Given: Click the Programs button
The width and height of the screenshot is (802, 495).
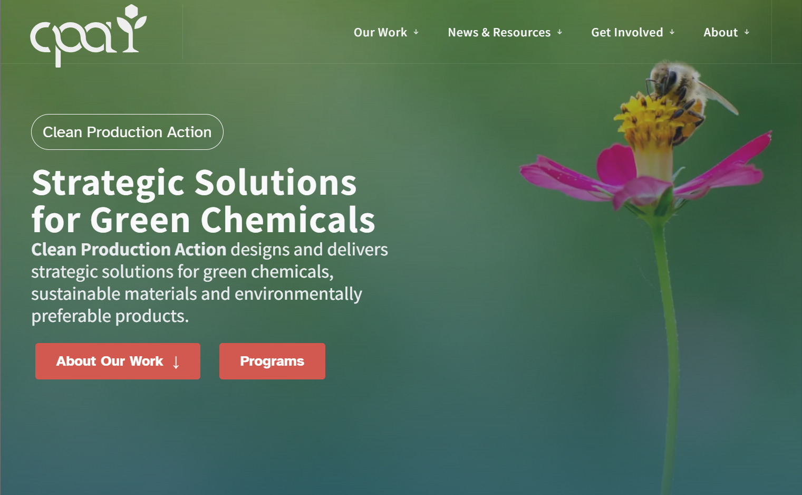Looking at the screenshot, I should point(272,361).
